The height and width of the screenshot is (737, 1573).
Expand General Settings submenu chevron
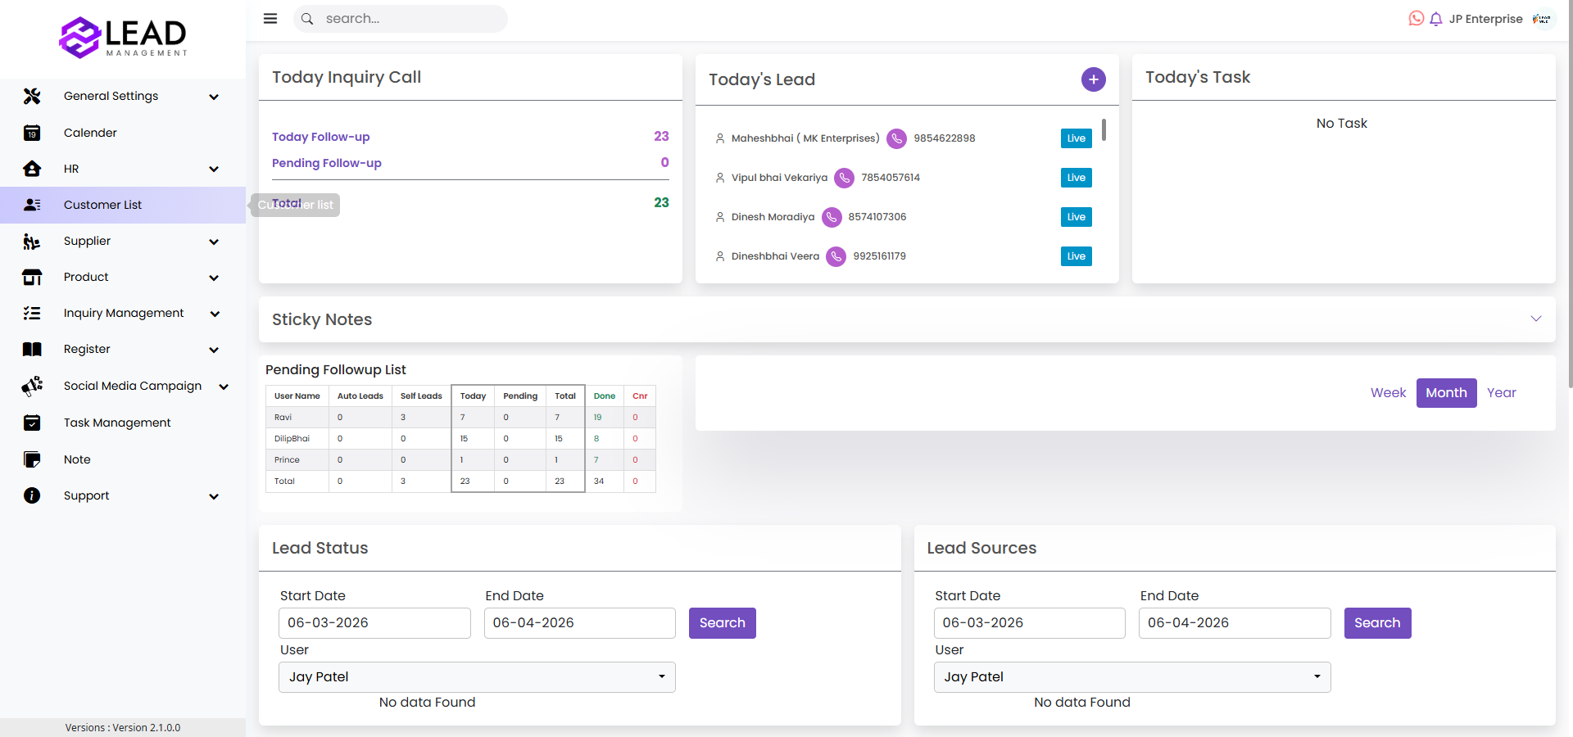214,97
